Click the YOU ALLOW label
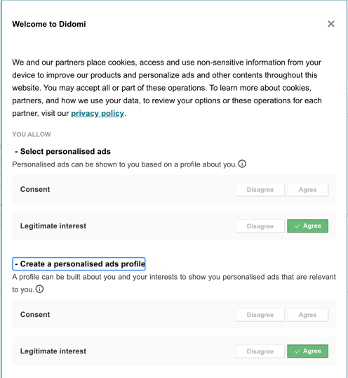348x378 pixels. [x=32, y=134]
